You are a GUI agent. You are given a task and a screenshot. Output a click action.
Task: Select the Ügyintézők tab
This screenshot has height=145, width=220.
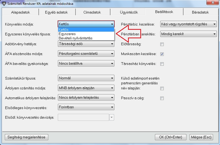(128, 12)
